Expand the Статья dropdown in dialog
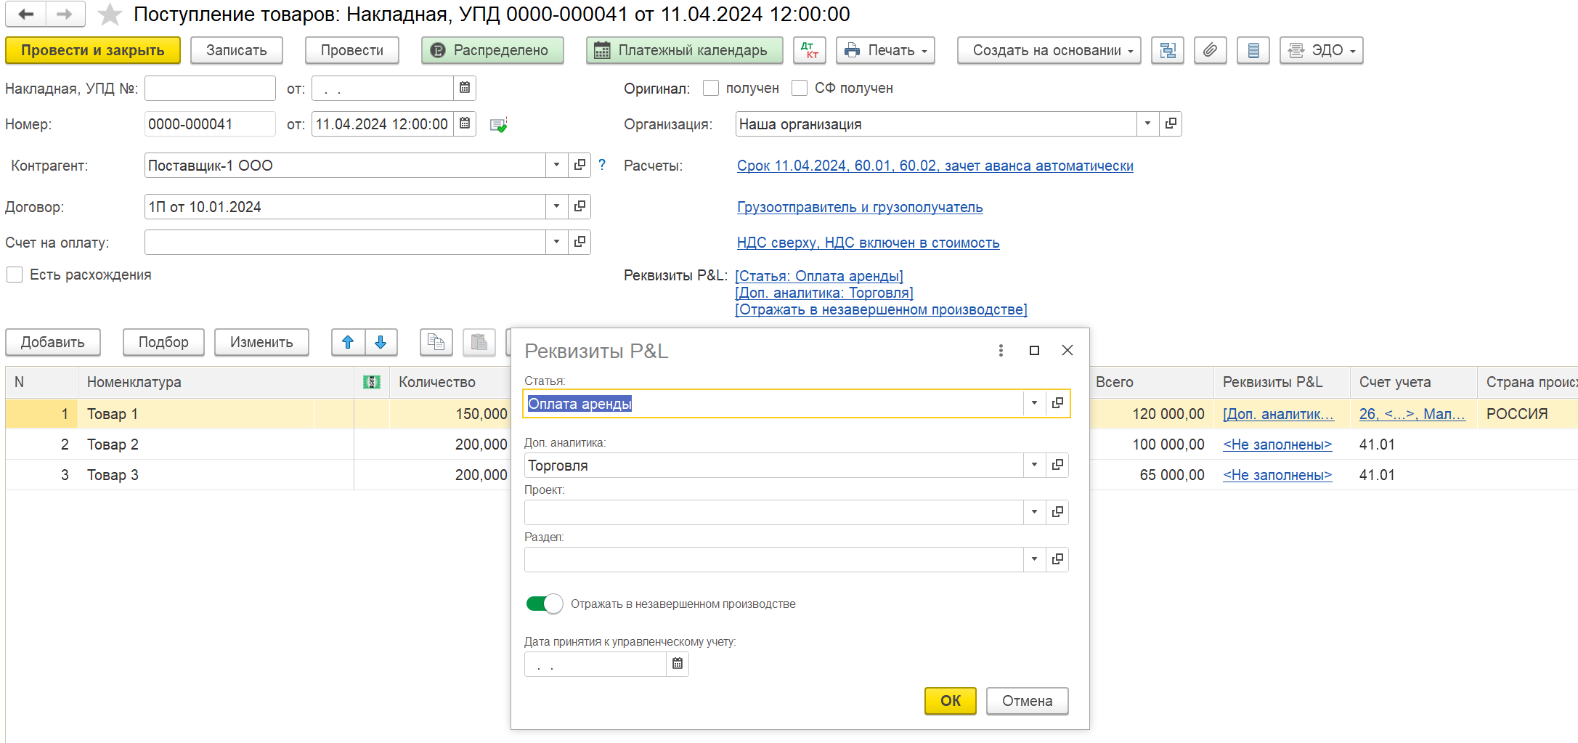The height and width of the screenshot is (743, 1578). 1034,403
